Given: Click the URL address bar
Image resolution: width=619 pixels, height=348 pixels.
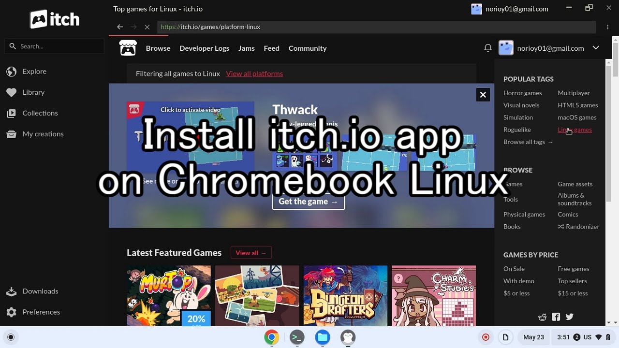Looking at the screenshot, I should [376, 27].
